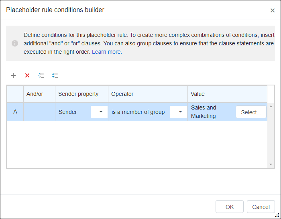Screen dimensions: 281x219
Task: Click the scrollbar down arrow in grid
Action: [x=271, y=164]
